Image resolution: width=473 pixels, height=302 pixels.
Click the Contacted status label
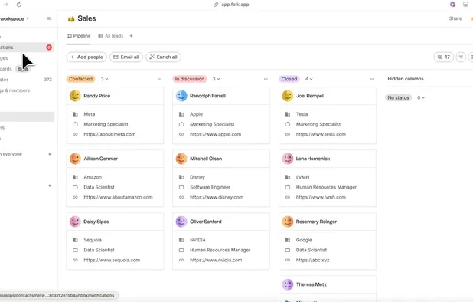pos(80,79)
